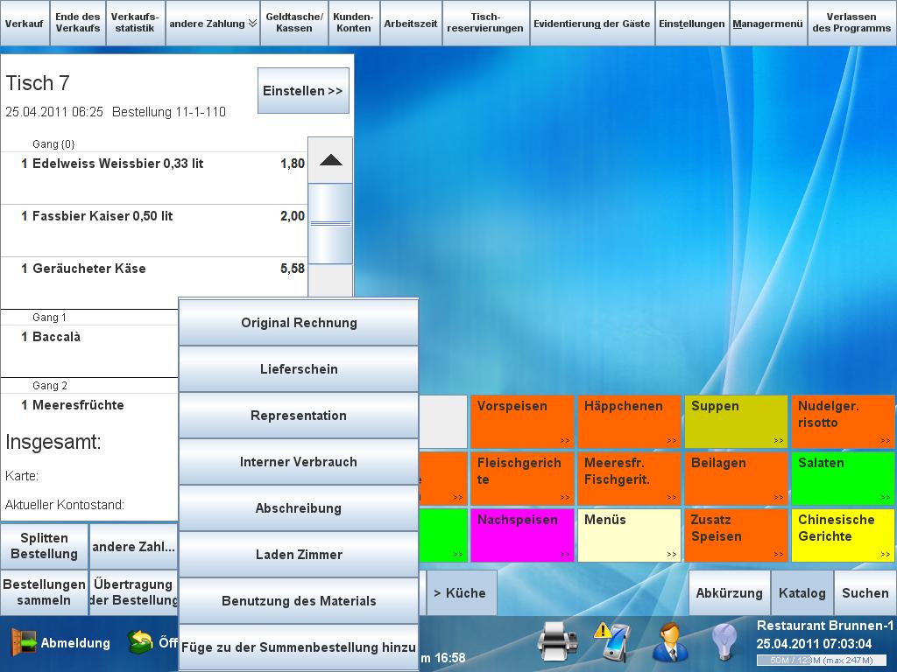Click the printer icon in status bar
This screenshot has width=897, height=672.
(557, 643)
